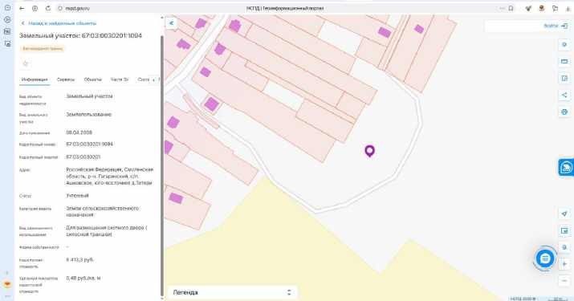Click the parcel title heading text
Screen dimensions: 574x301
point(80,35)
